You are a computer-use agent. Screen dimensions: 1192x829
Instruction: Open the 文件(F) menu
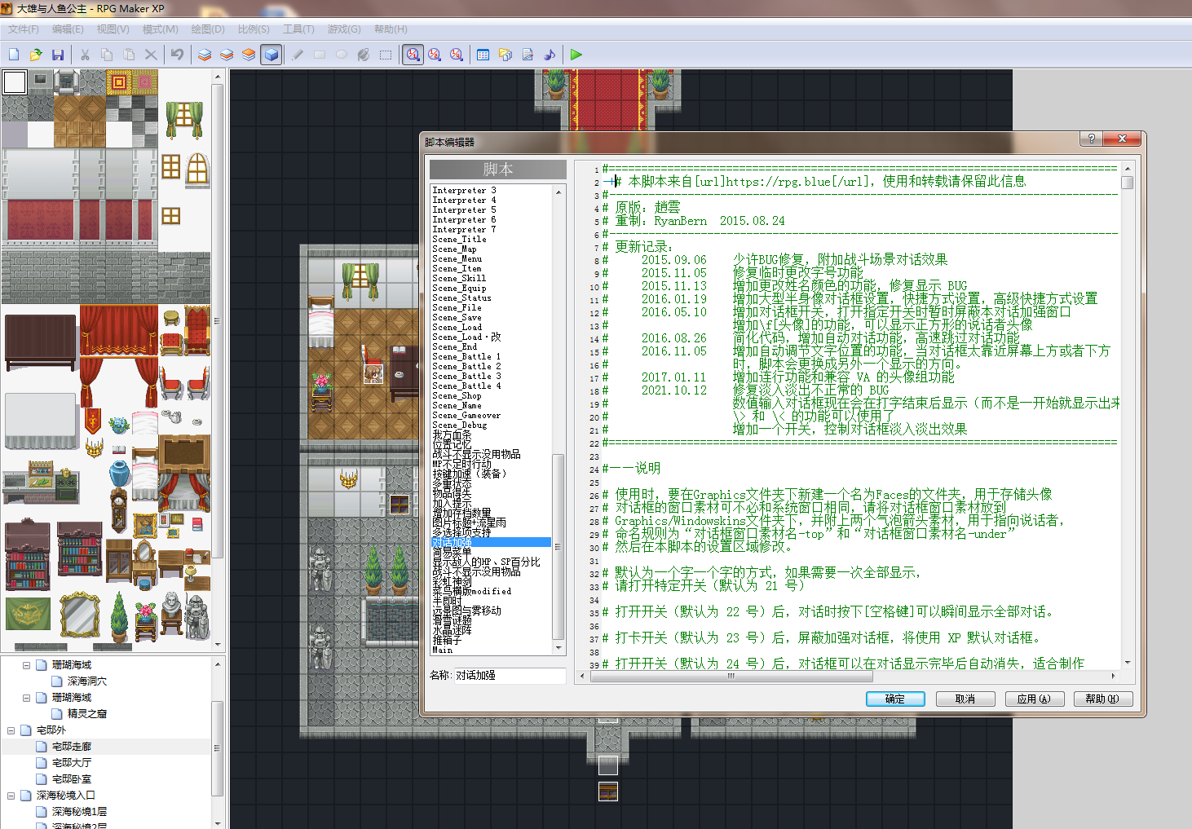(x=24, y=29)
